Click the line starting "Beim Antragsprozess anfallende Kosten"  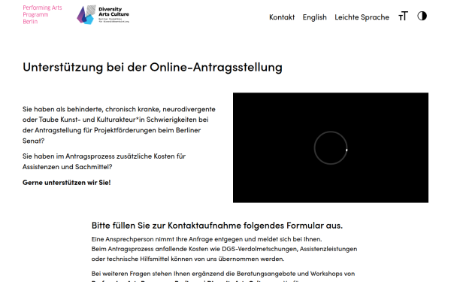point(224,249)
